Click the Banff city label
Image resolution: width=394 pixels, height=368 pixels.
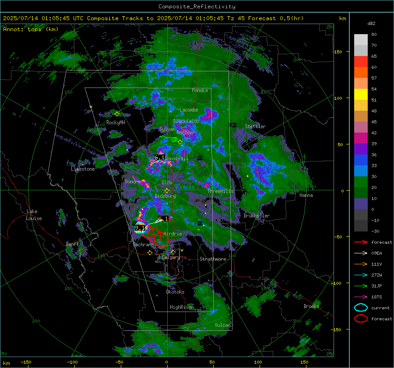(72, 244)
